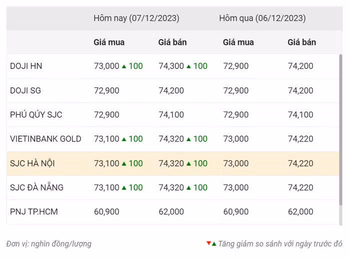Click today's Giá mua column header

tap(109, 42)
